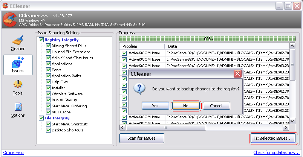Image resolution: width=303 pixels, height=157 pixels.
Task: Toggle the Fonts checkbox
Action: (48, 70)
